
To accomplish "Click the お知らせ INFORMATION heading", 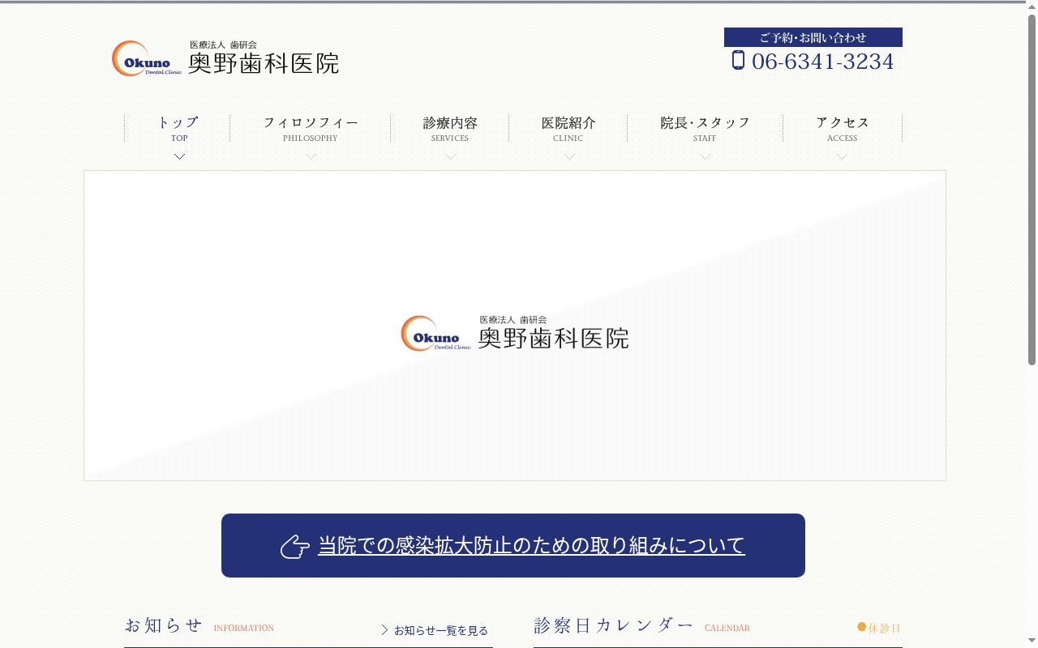I will tap(199, 626).
